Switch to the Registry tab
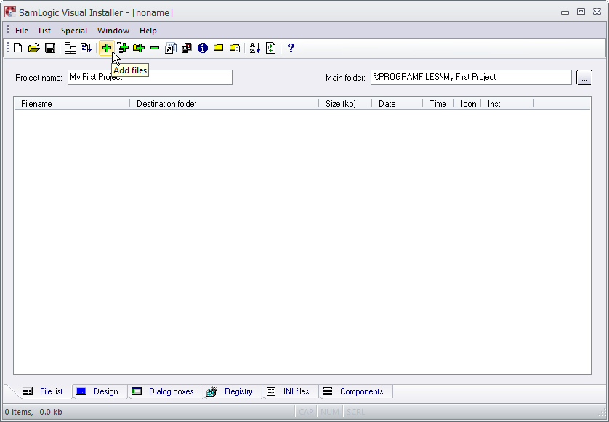Image resolution: width=609 pixels, height=422 pixels. pos(232,391)
